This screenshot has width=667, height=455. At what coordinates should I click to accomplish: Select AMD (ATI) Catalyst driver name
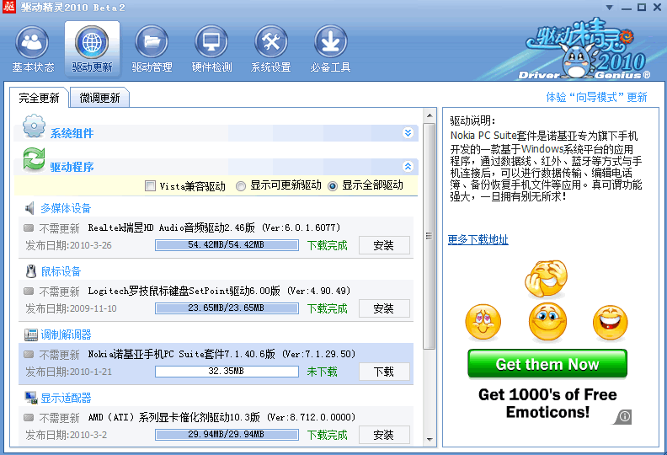tap(221, 417)
